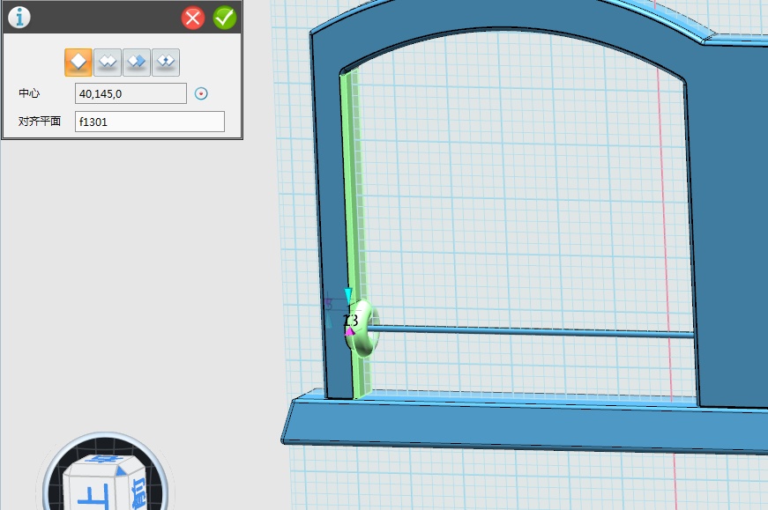This screenshot has width=768, height=510.
Task: Switch to the add-material boolean mode
Action: [x=108, y=62]
